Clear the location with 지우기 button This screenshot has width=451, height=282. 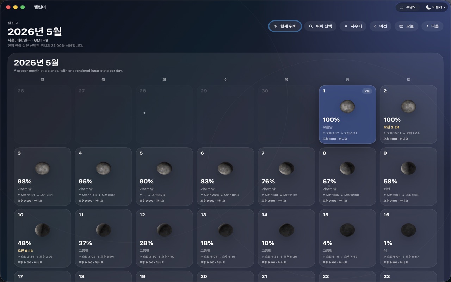point(353,26)
